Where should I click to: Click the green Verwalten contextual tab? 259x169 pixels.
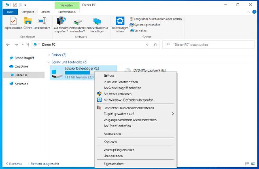(x=67, y=5)
